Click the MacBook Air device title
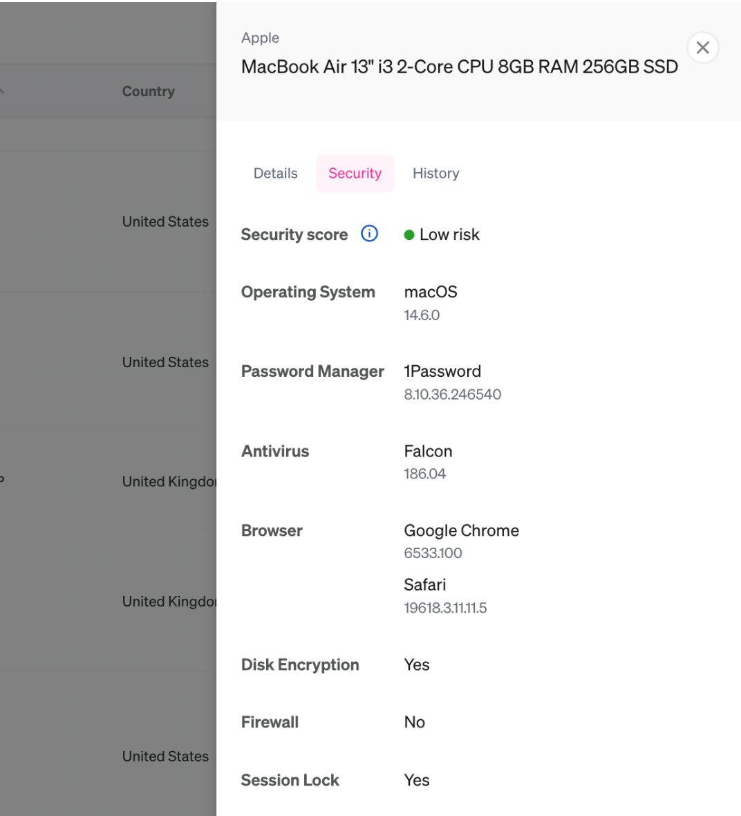This screenshot has width=741, height=816. point(459,66)
